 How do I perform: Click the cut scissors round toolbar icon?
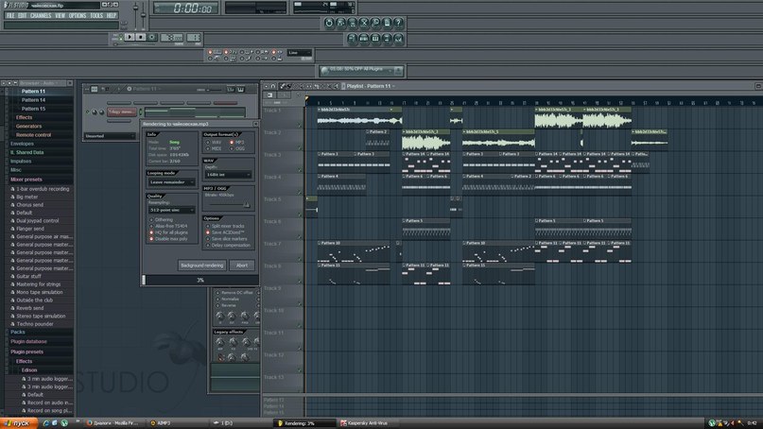(x=363, y=23)
